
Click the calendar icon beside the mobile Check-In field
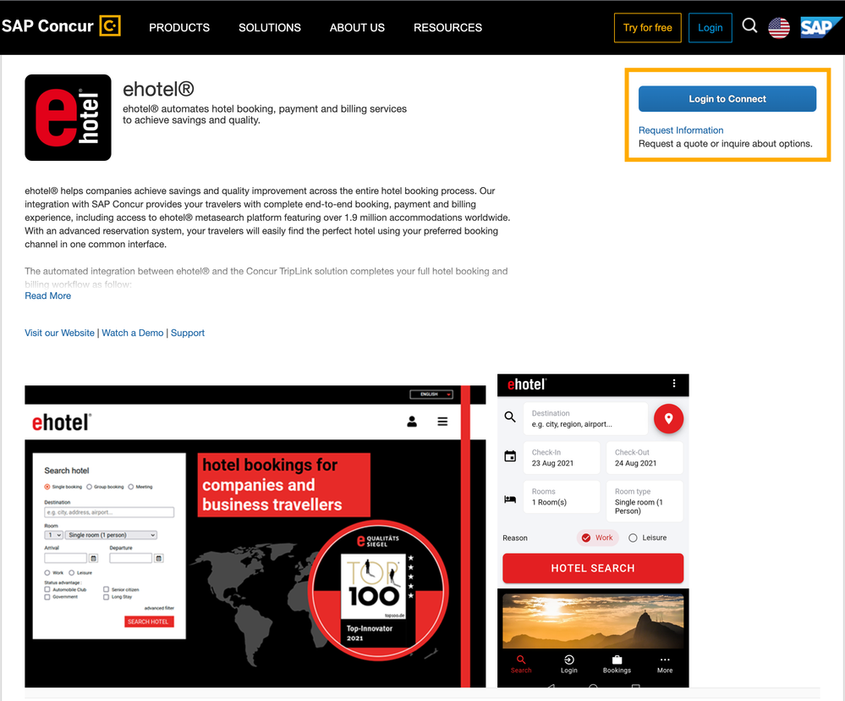click(x=510, y=456)
